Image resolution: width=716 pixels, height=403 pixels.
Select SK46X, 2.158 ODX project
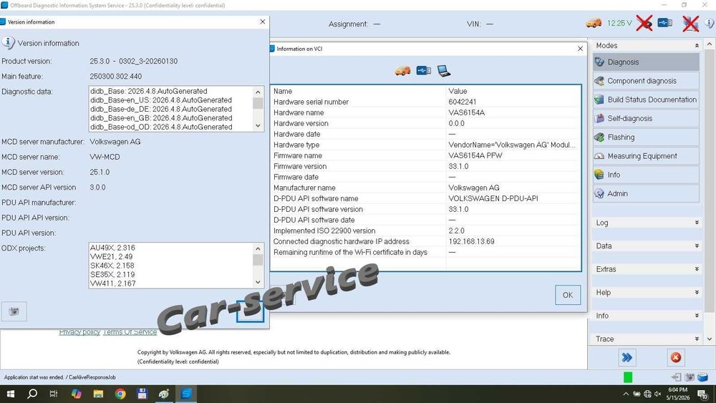point(112,266)
